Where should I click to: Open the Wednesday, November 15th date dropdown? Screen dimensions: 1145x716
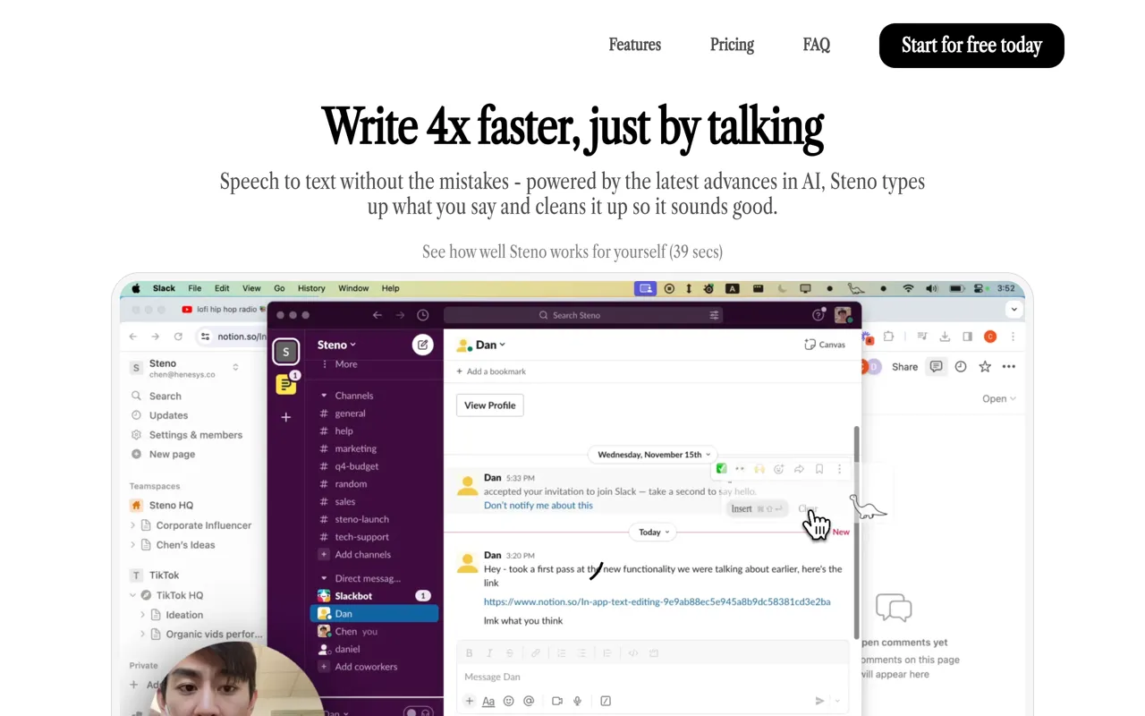(654, 455)
